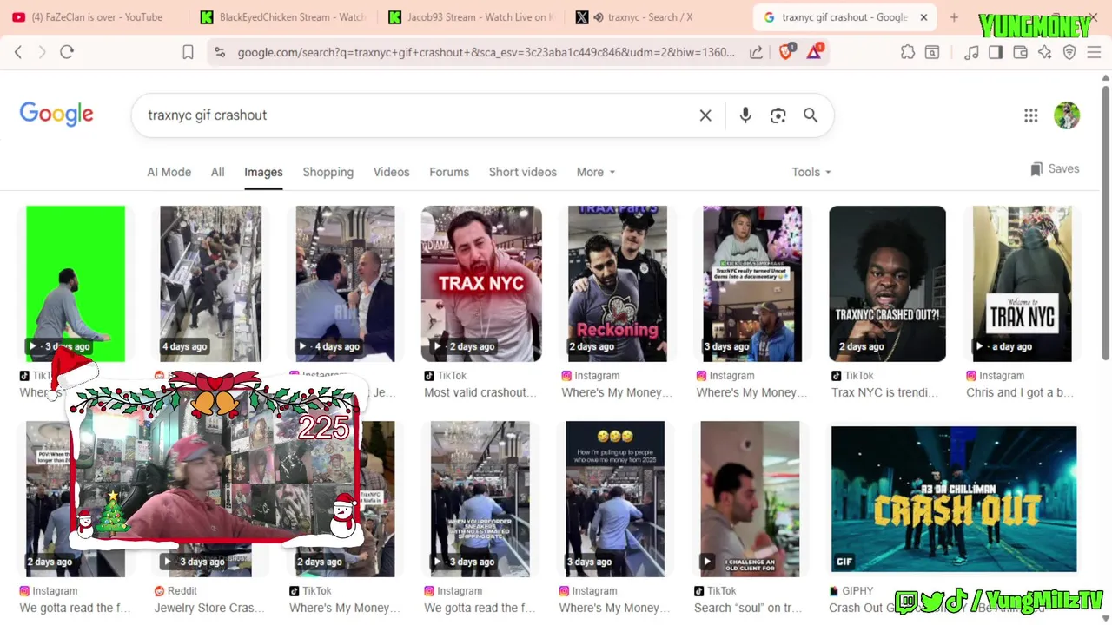Open 'Chris and I got a b...' result

click(1020, 392)
